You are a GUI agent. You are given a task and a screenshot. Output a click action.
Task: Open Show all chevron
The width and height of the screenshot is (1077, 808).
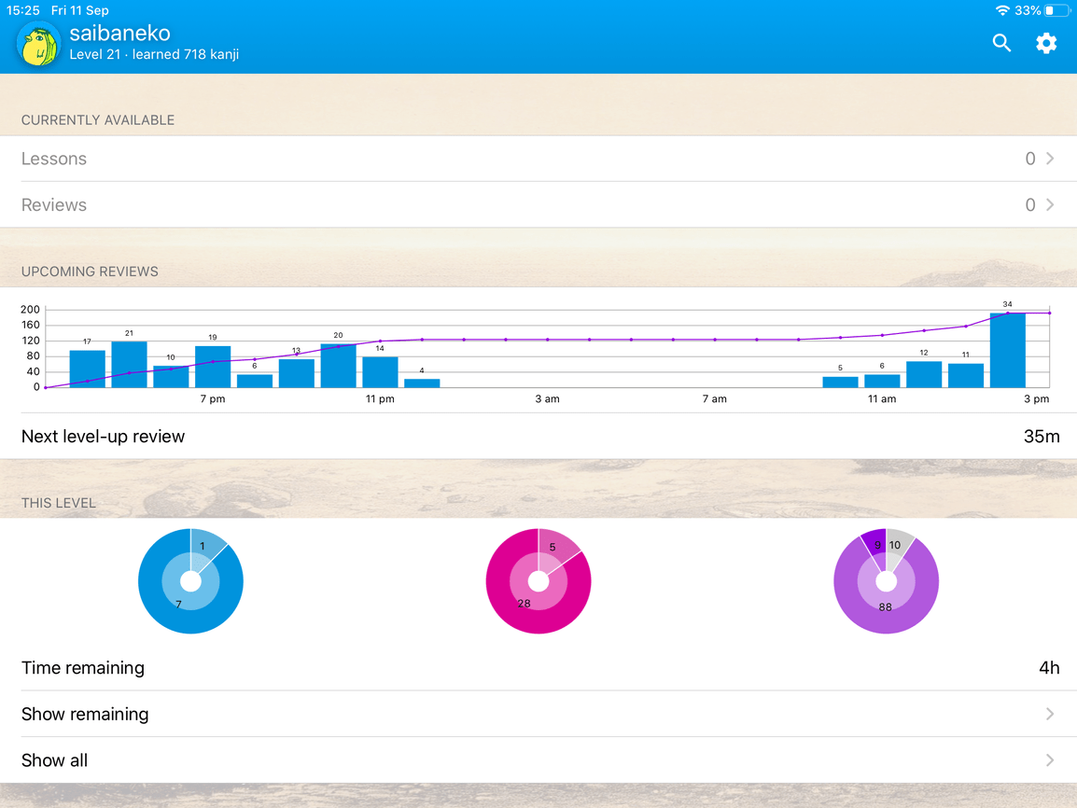coord(1050,759)
